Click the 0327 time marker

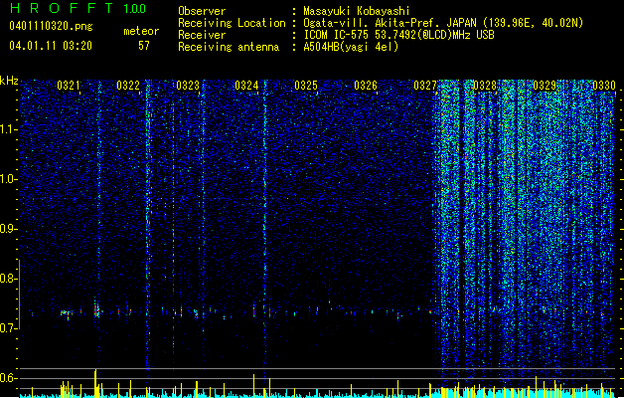[425, 86]
